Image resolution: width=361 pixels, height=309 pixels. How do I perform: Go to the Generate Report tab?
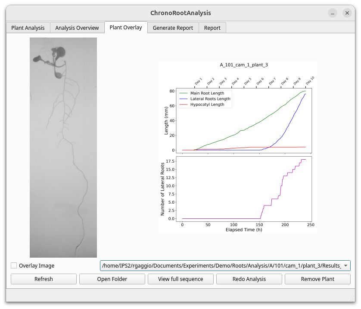(173, 28)
